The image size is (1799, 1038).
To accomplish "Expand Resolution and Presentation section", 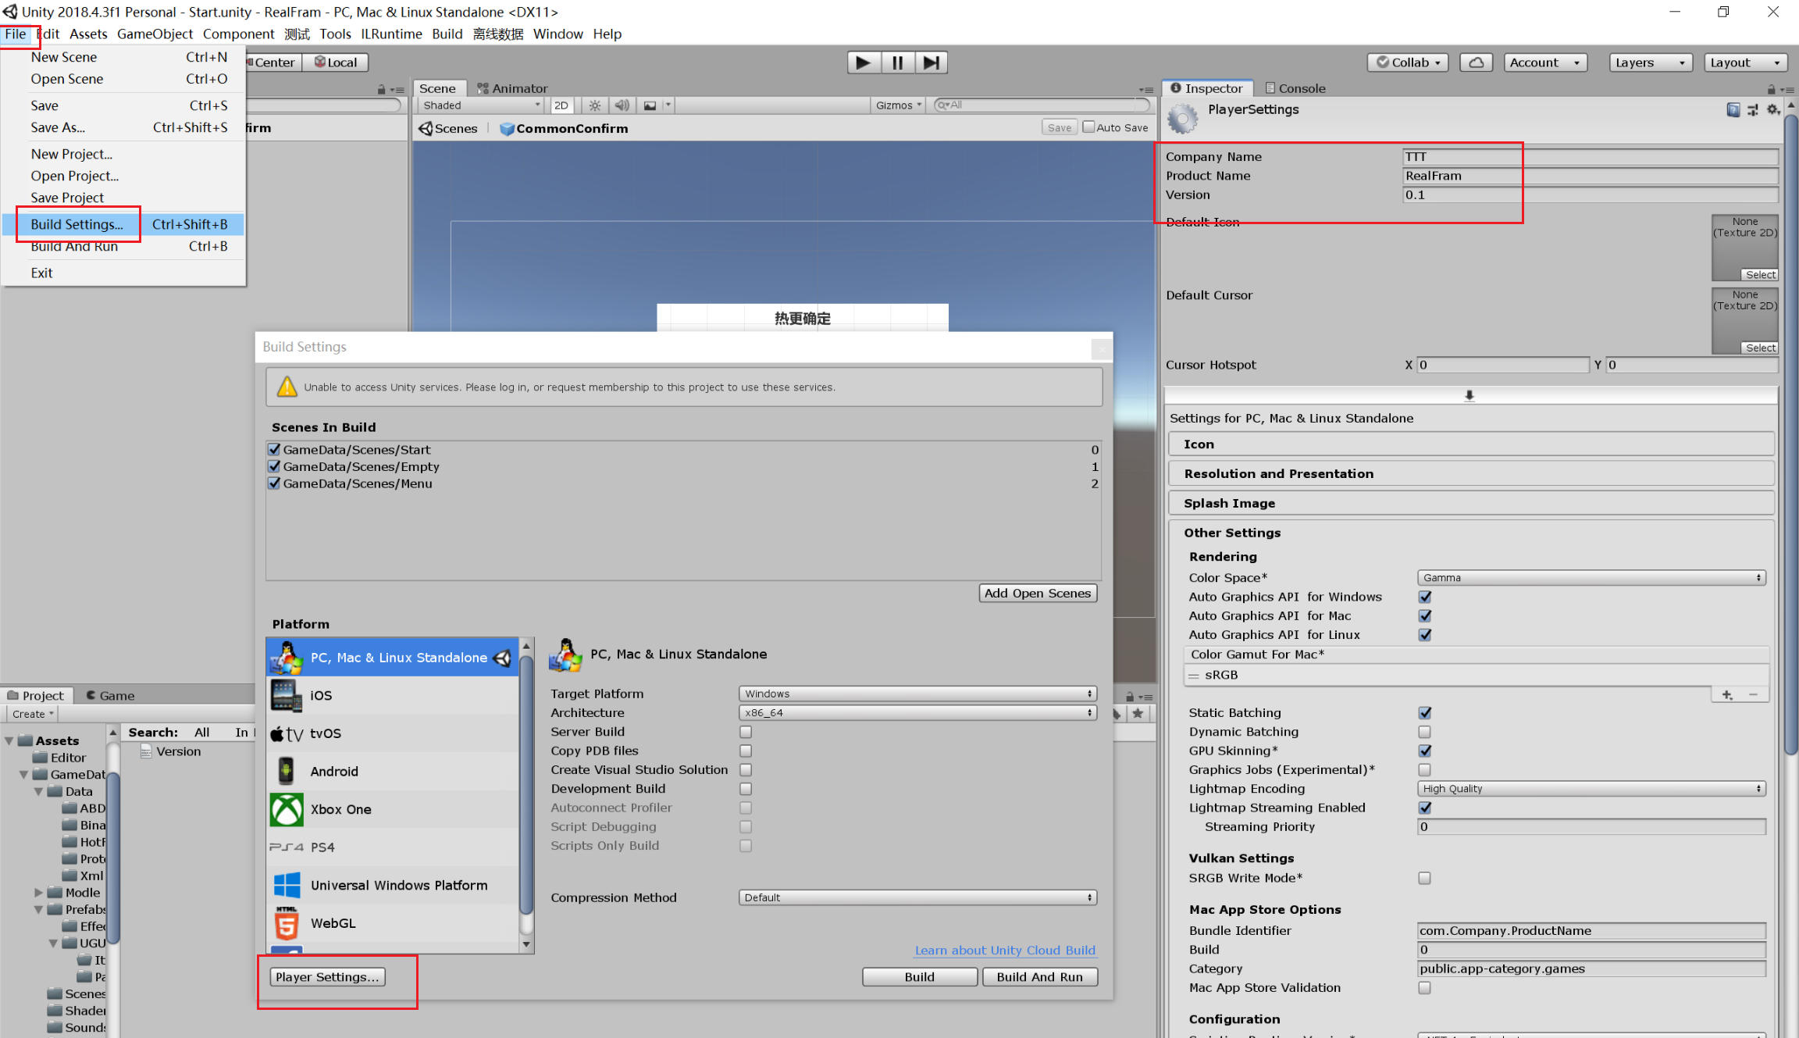I will (1471, 474).
